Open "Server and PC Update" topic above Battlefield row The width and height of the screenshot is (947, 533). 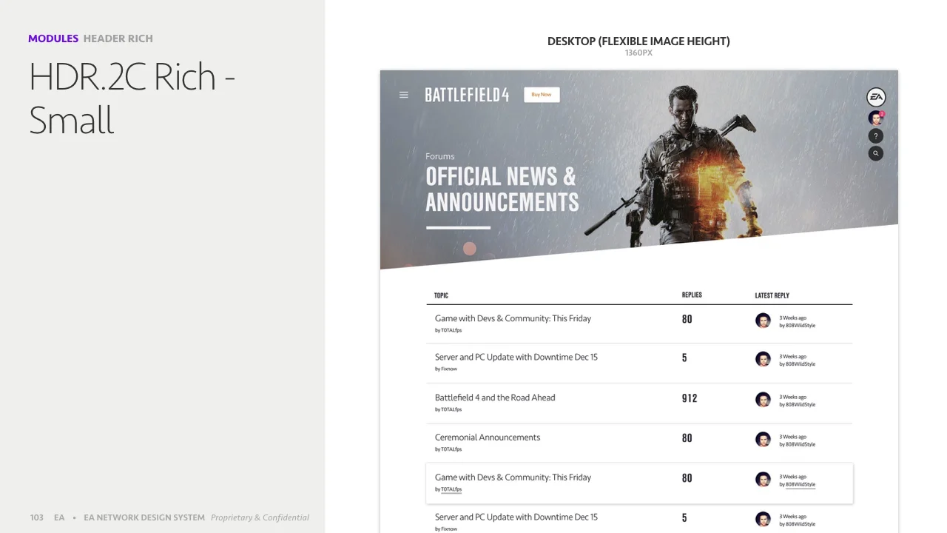[516, 357]
